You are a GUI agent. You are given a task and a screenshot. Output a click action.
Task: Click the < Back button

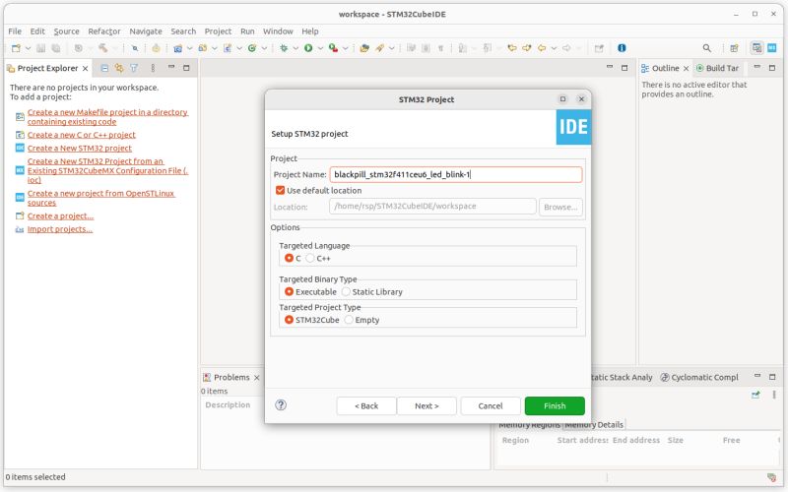[x=366, y=406]
